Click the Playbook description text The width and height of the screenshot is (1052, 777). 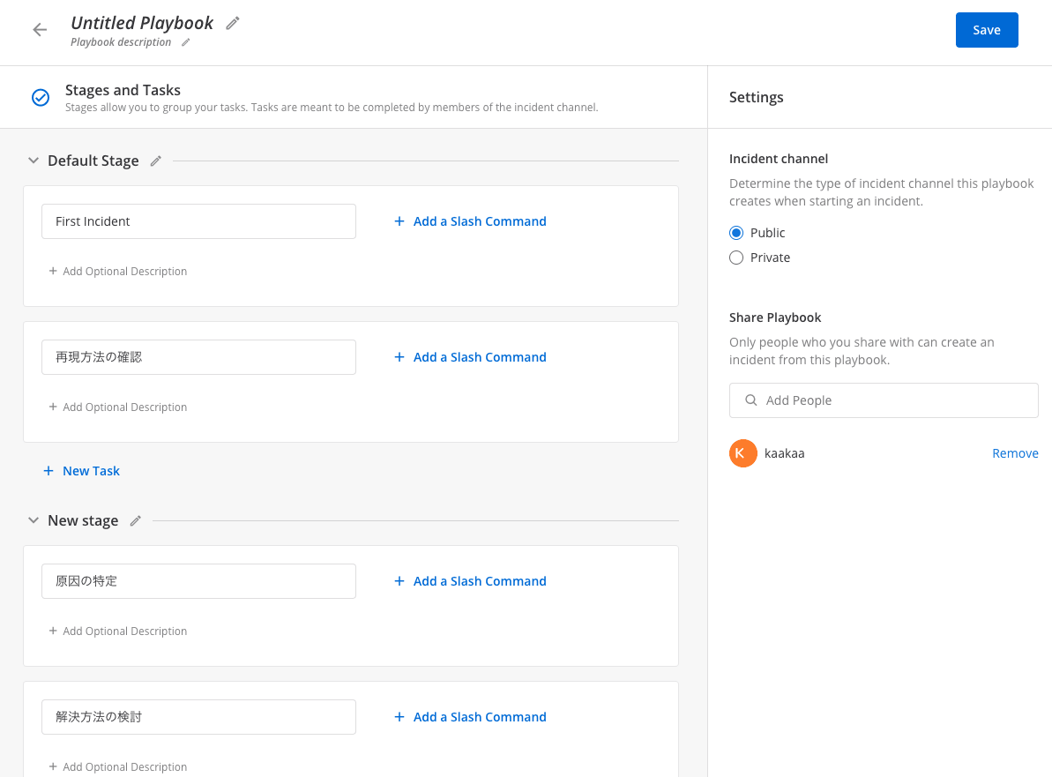(x=121, y=42)
